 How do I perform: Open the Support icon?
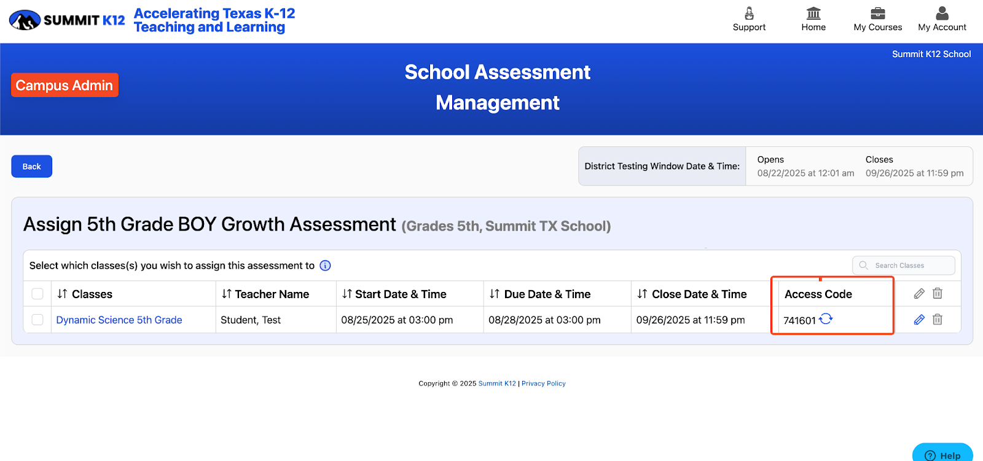click(749, 13)
